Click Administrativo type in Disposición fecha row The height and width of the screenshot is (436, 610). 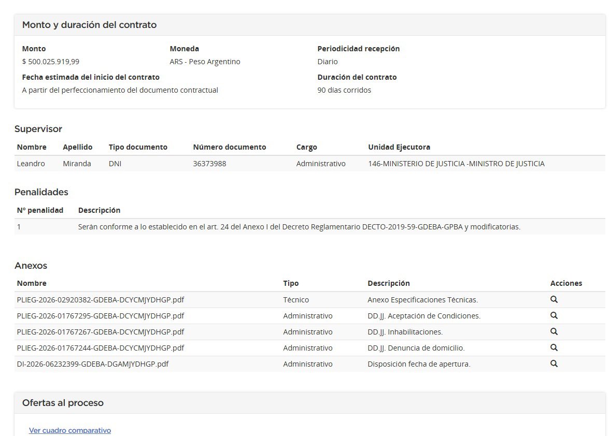pos(308,364)
